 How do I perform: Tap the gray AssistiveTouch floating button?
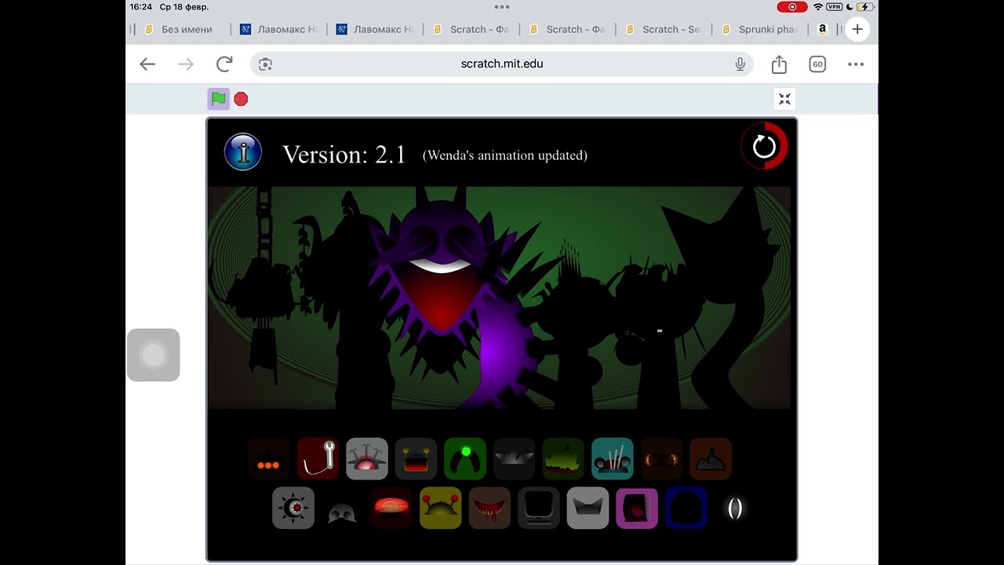pyautogui.click(x=154, y=355)
